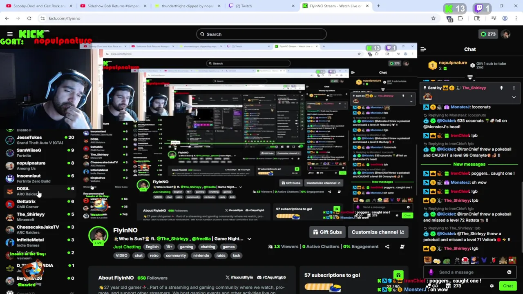
Task: Open the Discord link rCAquVtgb5
Action: (x=271, y=277)
